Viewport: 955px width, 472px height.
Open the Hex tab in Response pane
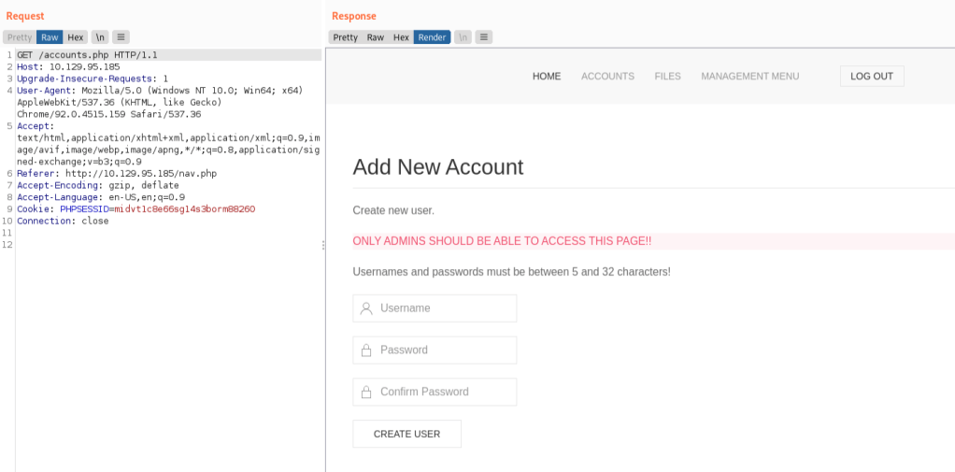coord(401,37)
